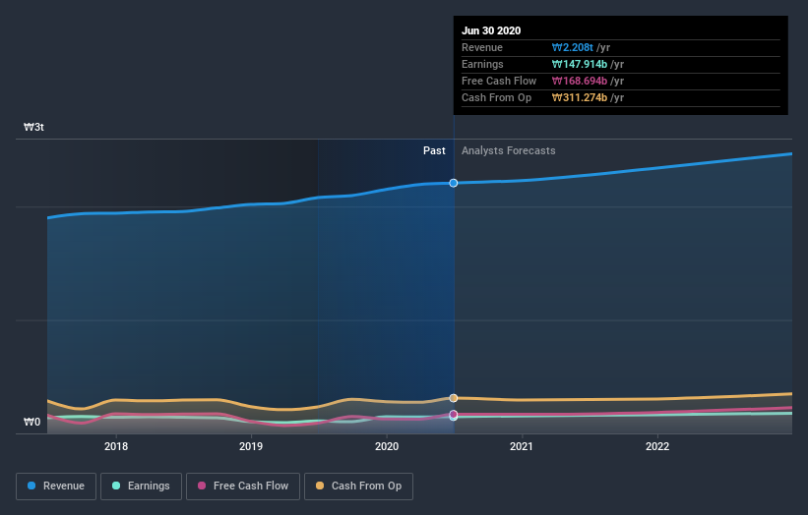Screen dimensions: 808x515
Task: Toggle the Cash From Op legend button
Action: [x=358, y=486]
